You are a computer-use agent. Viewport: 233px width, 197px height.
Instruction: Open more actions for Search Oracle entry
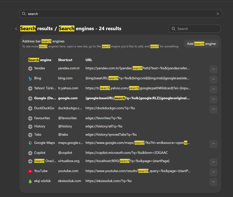(213, 162)
